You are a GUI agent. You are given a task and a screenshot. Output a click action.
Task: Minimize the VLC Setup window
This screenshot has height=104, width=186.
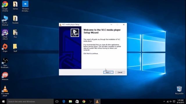(x=111, y=25)
